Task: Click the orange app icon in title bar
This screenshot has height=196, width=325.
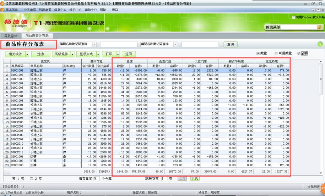Action: coord(2,4)
